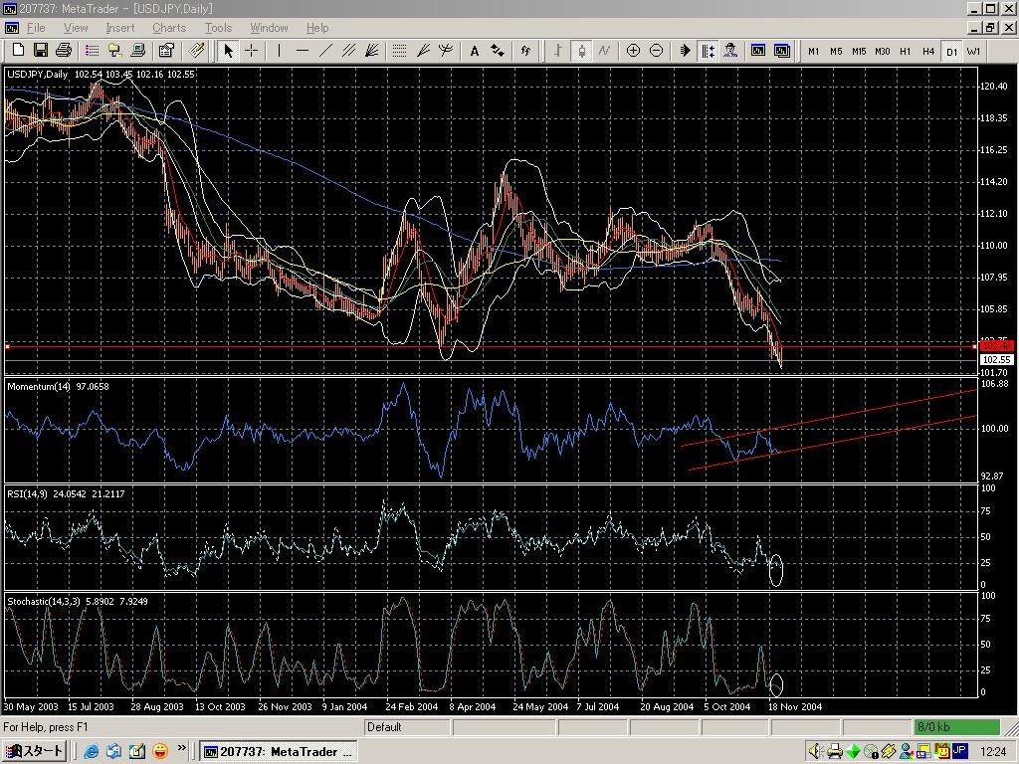
Task: Open chart properties clipboard icon
Action: [166, 51]
